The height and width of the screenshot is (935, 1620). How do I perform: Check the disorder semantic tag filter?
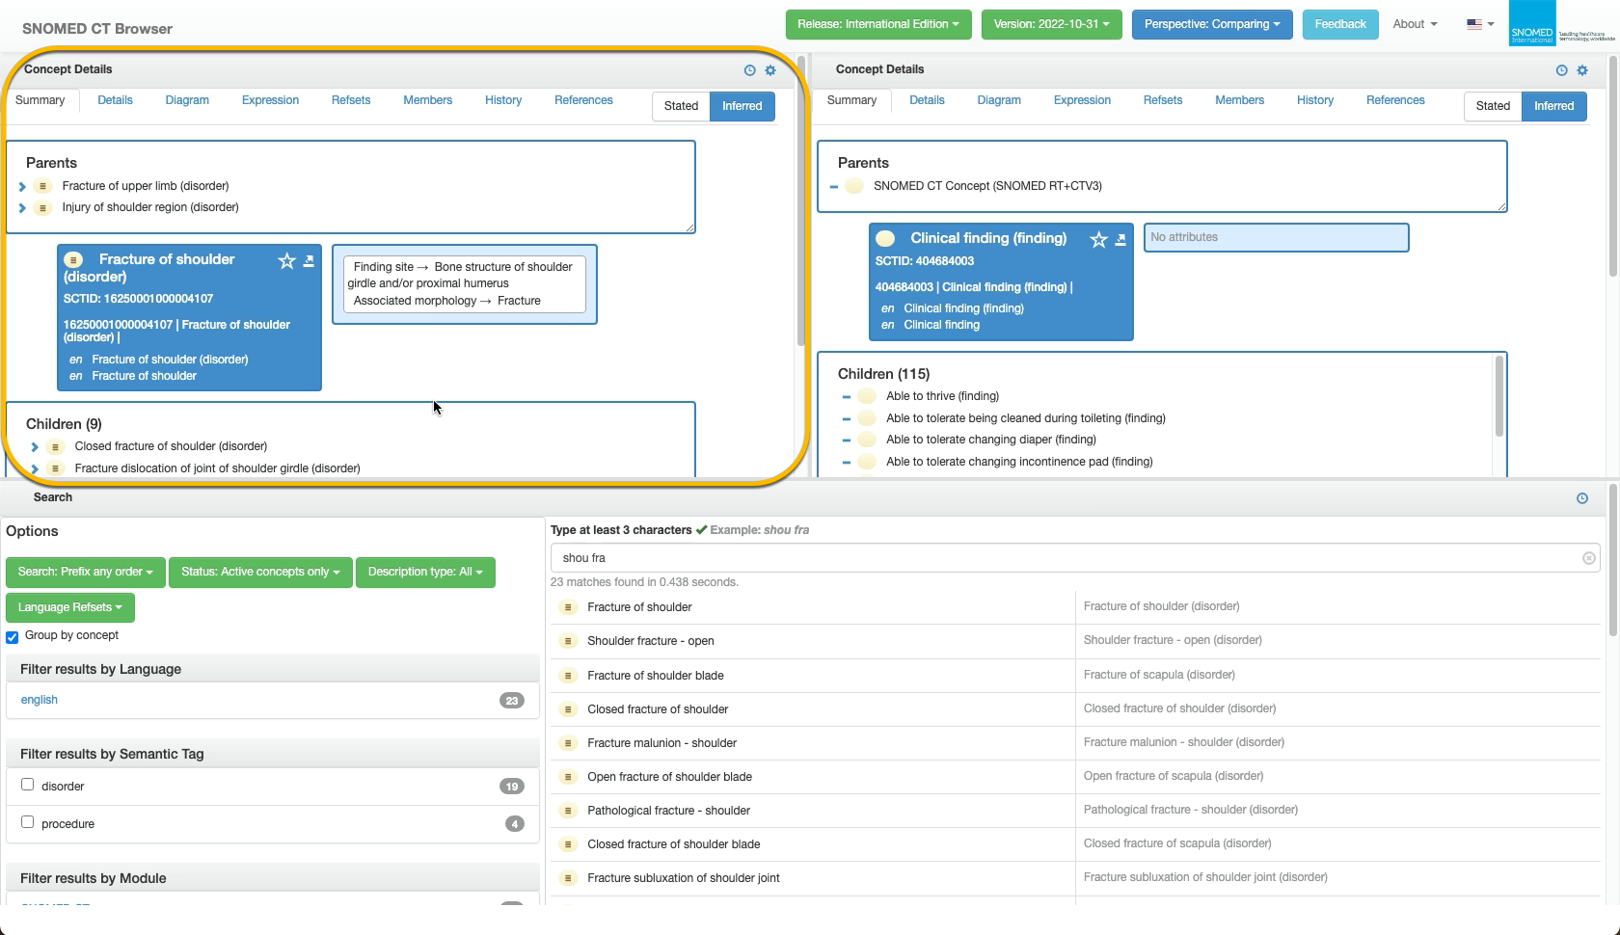27,785
